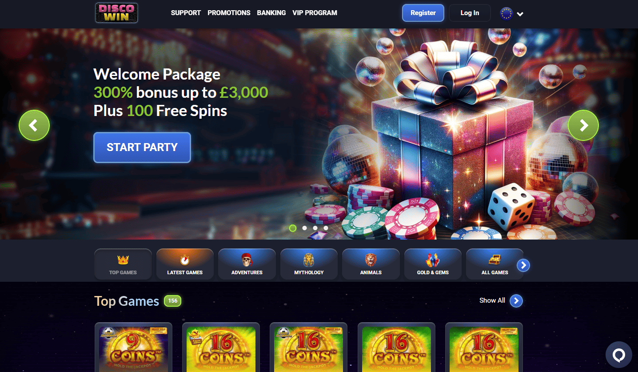The image size is (638, 372).
Task: Open the Mythology pharaoh category
Action: click(x=309, y=264)
